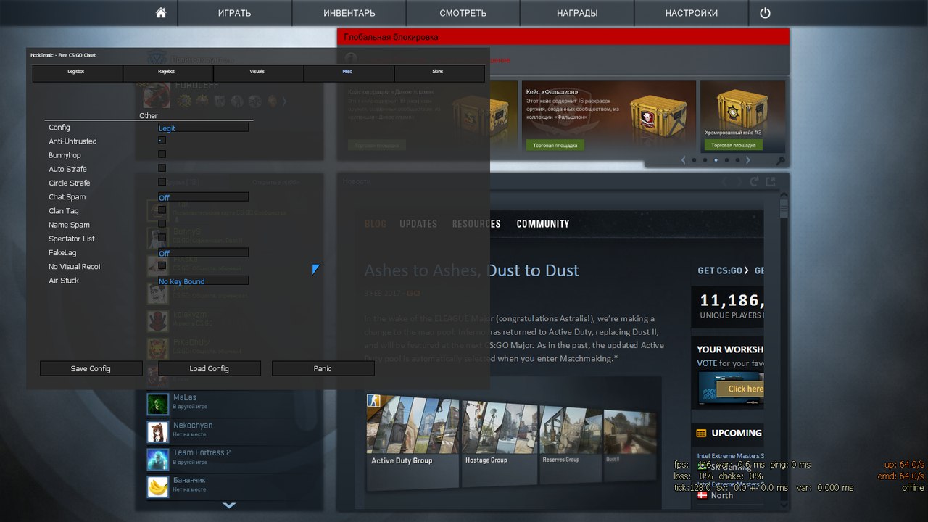This screenshot has height=522, width=928.
Task: Toggle the No Visual Recoil checkbox
Action: [162, 265]
